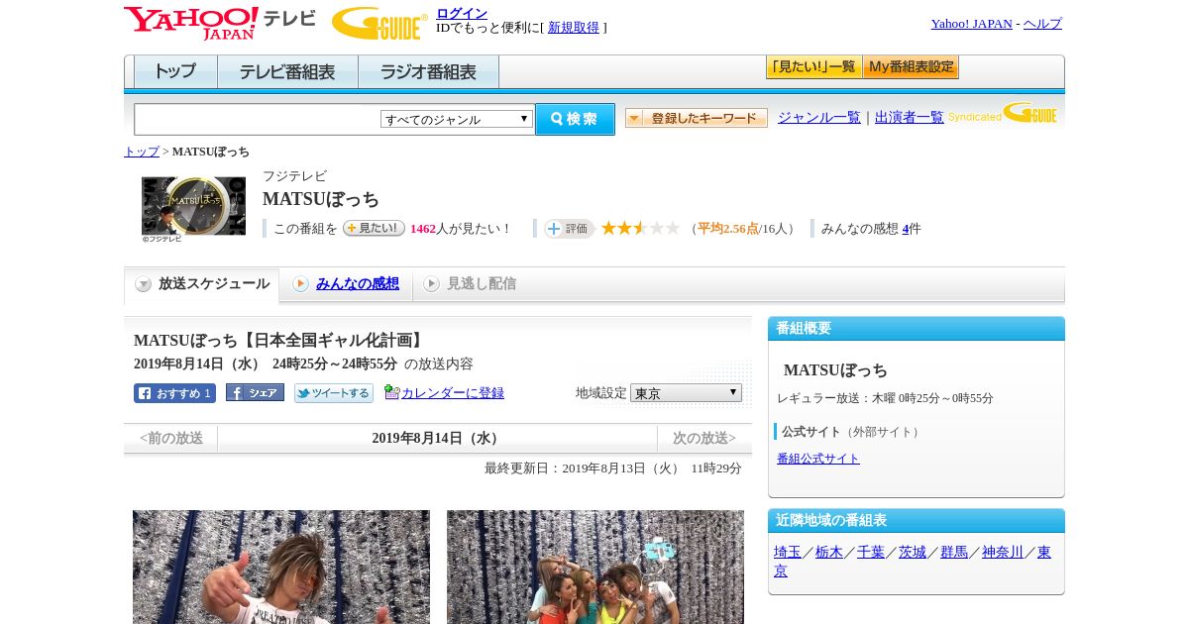Viewport: 1189px width, 624px height.
Task: Select the トップ navigation tab
Action: point(175,72)
